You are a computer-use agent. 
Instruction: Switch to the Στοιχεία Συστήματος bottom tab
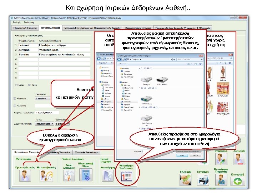(x=87, y=153)
